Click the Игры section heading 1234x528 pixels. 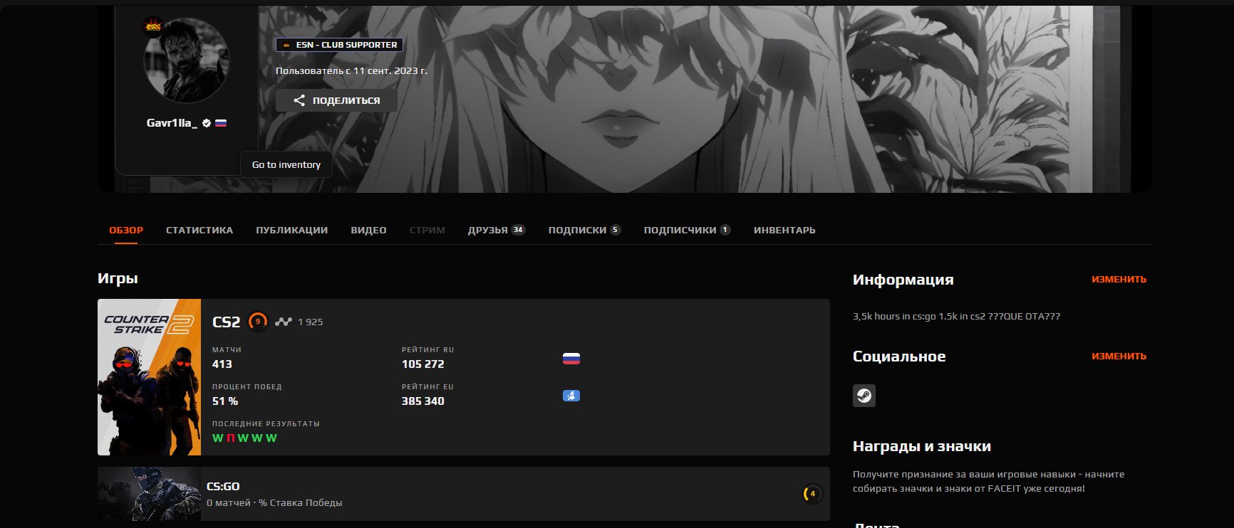[118, 278]
